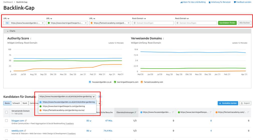Open URL type dropdown above learningwithexperts field
Viewport: 253px width, 140px height.
coord(49,18)
